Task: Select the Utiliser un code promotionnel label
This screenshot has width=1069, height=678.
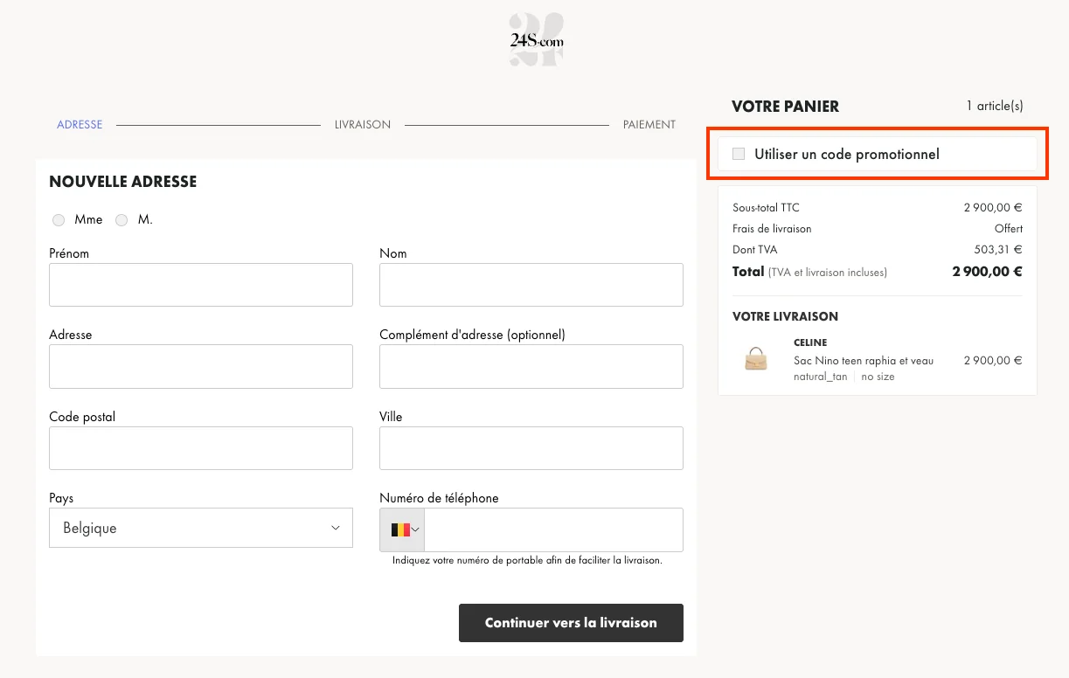Action: point(847,155)
